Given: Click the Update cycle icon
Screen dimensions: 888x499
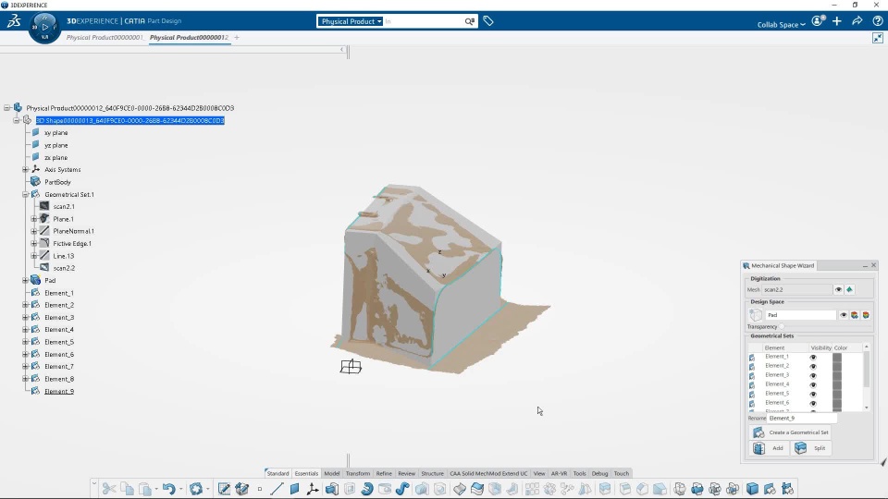Looking at the screenshot, I should 196,488.
